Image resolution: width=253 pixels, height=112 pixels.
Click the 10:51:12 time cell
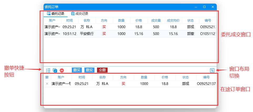click(69, 34)
